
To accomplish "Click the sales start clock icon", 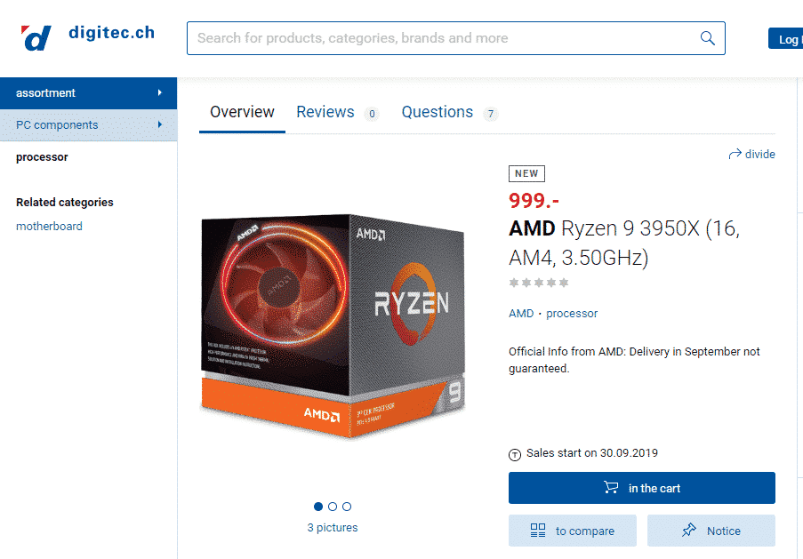I will click(x=515, y=454).
